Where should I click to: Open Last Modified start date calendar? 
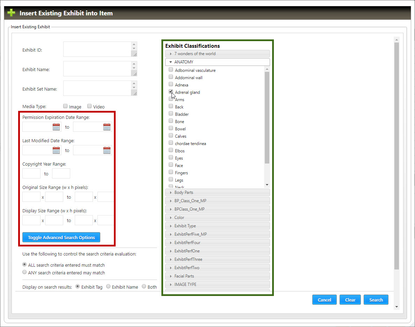point(56,150)
